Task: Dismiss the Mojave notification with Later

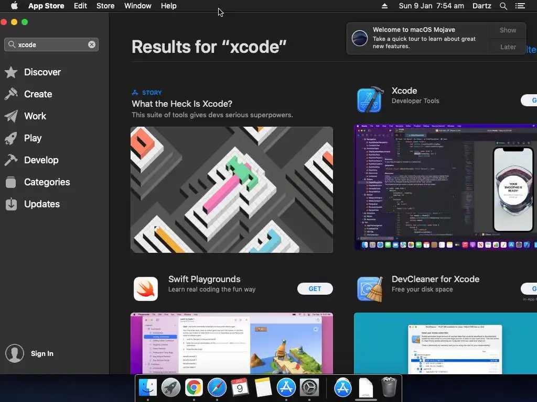Action: point(508,47)
